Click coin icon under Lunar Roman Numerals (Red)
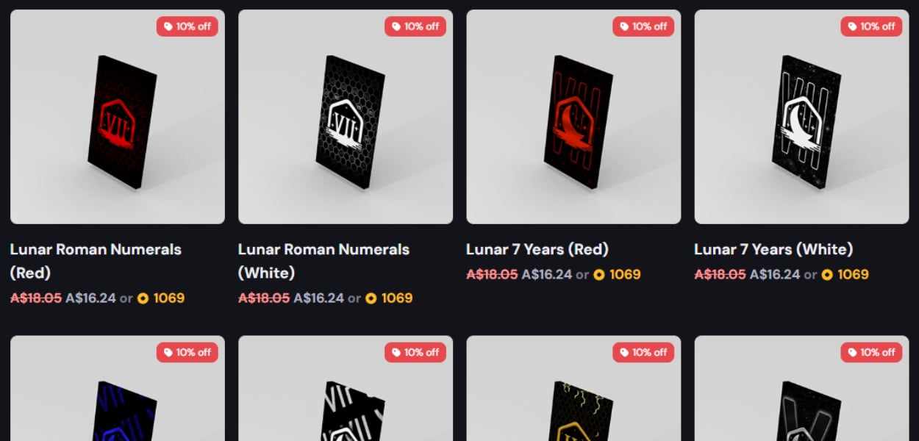This screenshot has height=441, width=919. click(x=143, y=298)
